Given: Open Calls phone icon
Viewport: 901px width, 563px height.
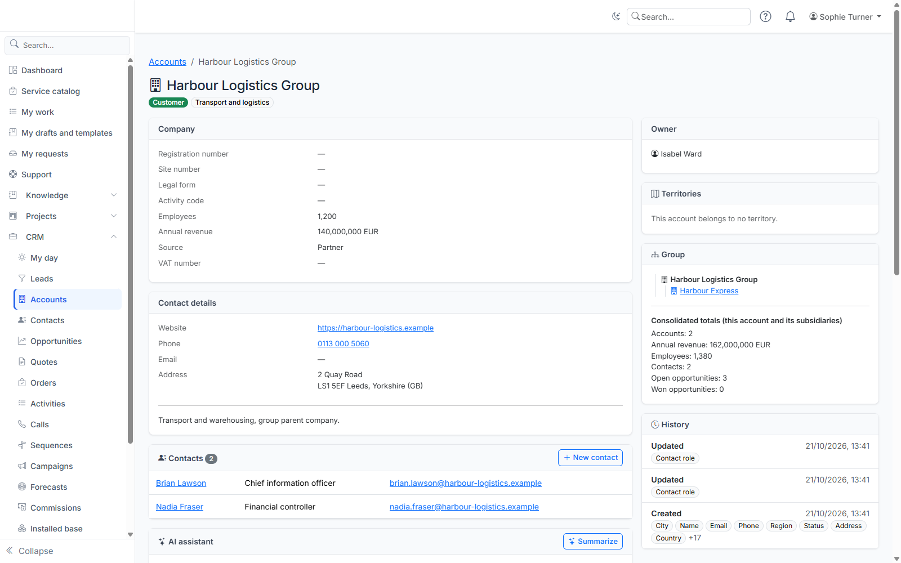Looking at the screenshot, I should [x=22, y=425].
